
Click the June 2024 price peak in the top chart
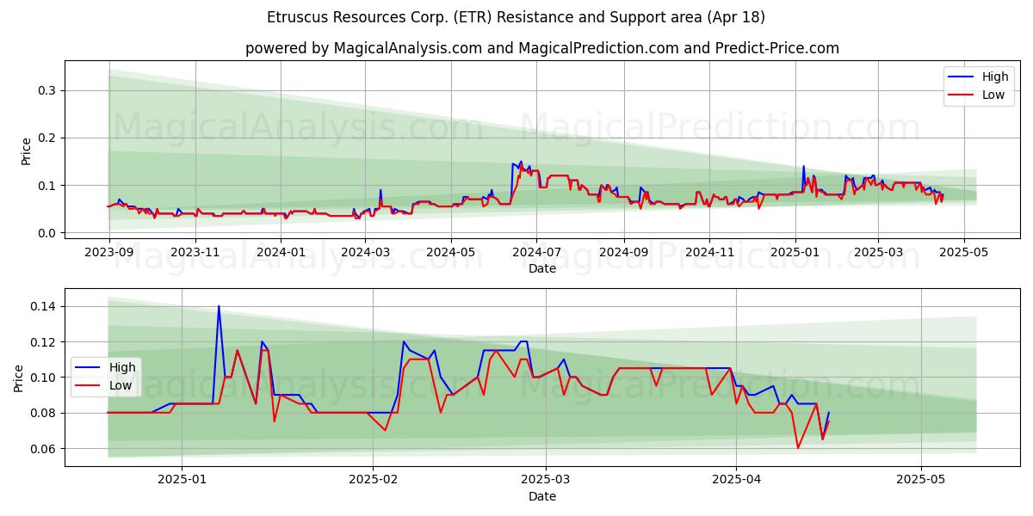point(520,162)
